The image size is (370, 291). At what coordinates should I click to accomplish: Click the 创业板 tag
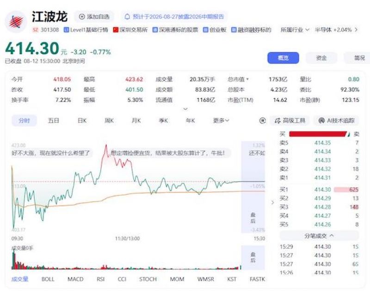215,30
